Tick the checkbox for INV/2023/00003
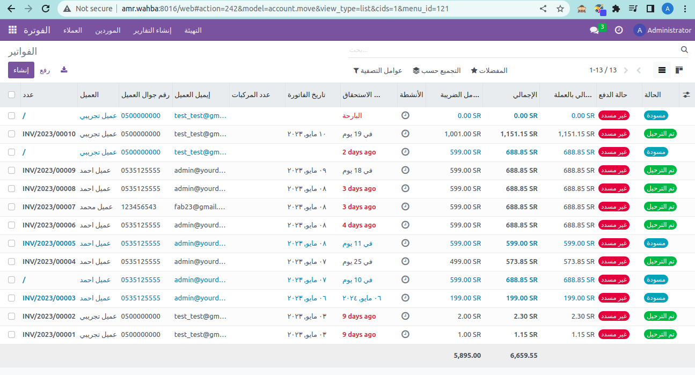This screenshot has width=695, height=375. (x=12, y=298)
